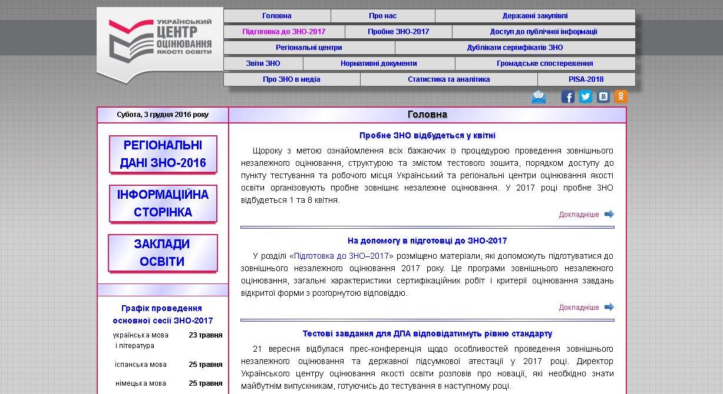Viewport: 723px width, 394px height.
Task: Open the Головна menu item
Action: point(276,16)
